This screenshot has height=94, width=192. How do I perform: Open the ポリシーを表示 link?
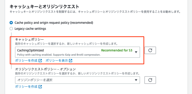click(57, 61)
